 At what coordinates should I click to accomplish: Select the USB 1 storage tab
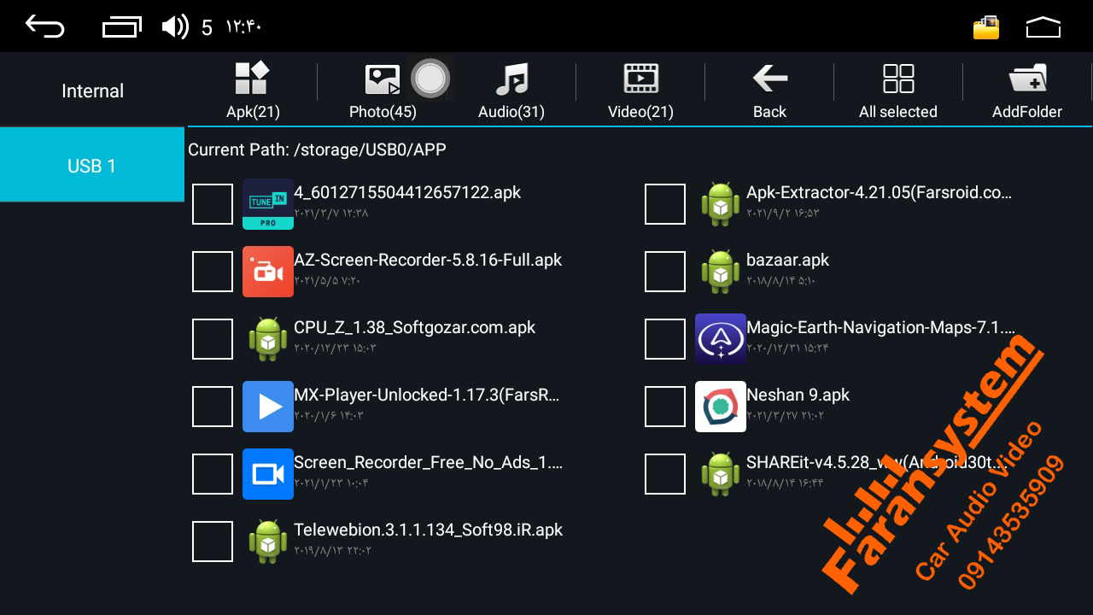(92, 166)
